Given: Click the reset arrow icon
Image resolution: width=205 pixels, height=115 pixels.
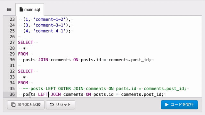Looking at the screenshot, I should [x=52, y=104].
